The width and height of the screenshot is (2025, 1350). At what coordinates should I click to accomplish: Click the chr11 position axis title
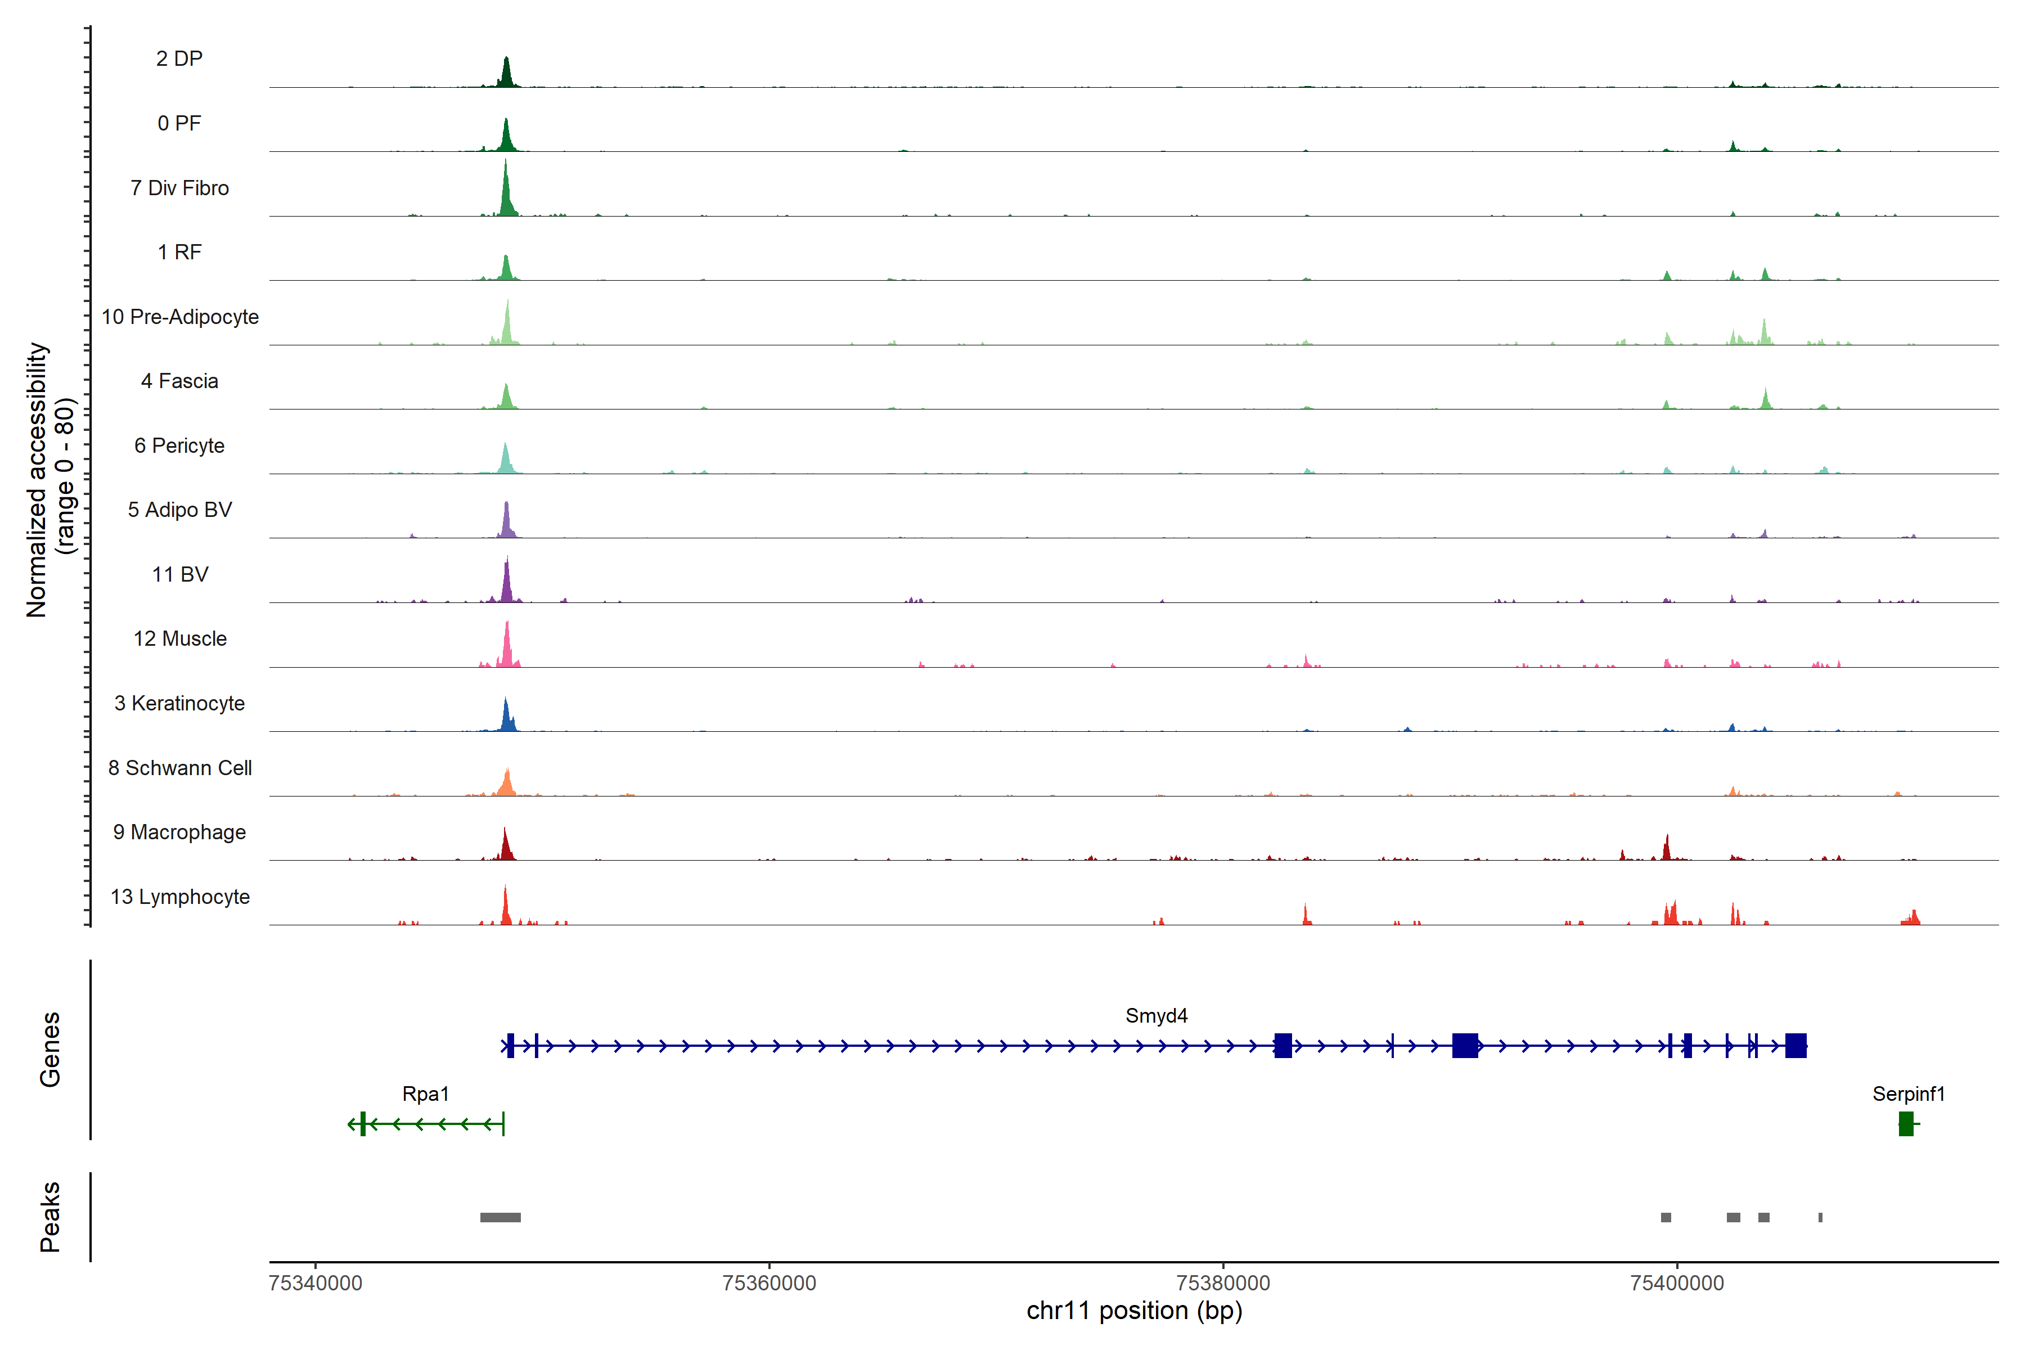coord(1134,1311)
